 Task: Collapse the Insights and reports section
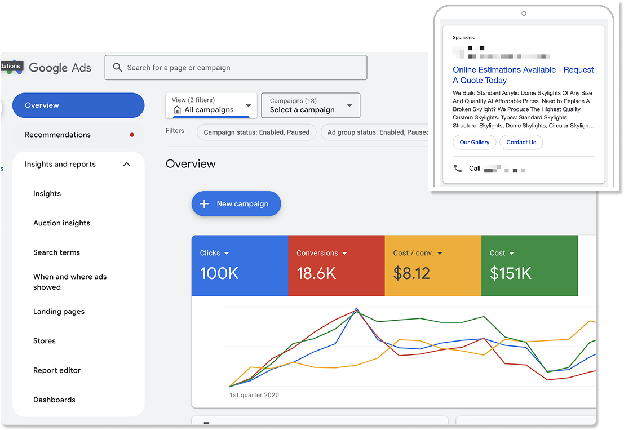click(127, 165)
